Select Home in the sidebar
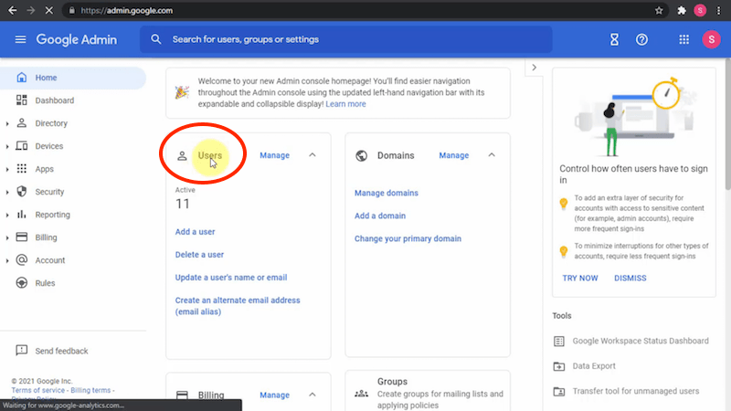 tap(73, 78)
